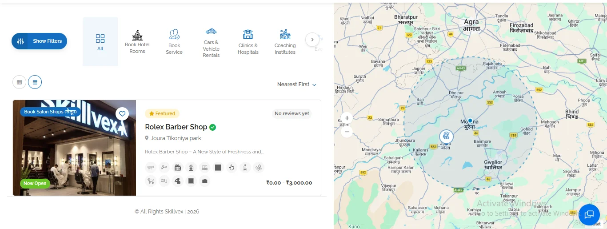Click the Featured badge on the listing
The width and height of the screenshot is (607, 229).
pos(162,113)
